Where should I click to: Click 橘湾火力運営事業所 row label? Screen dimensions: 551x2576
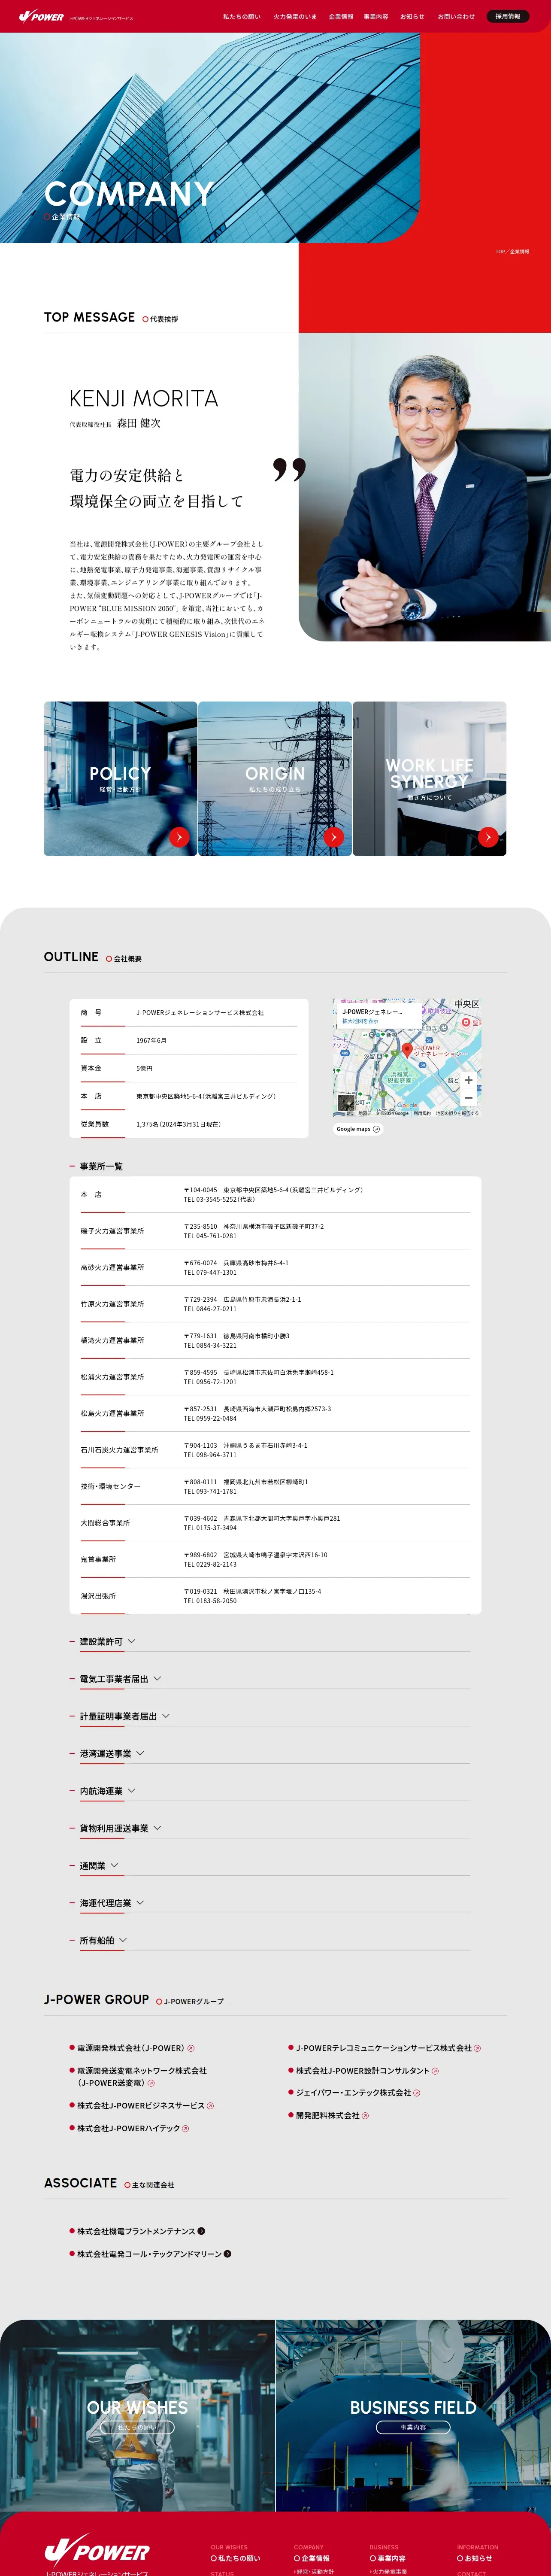[x=112, y=1340]
